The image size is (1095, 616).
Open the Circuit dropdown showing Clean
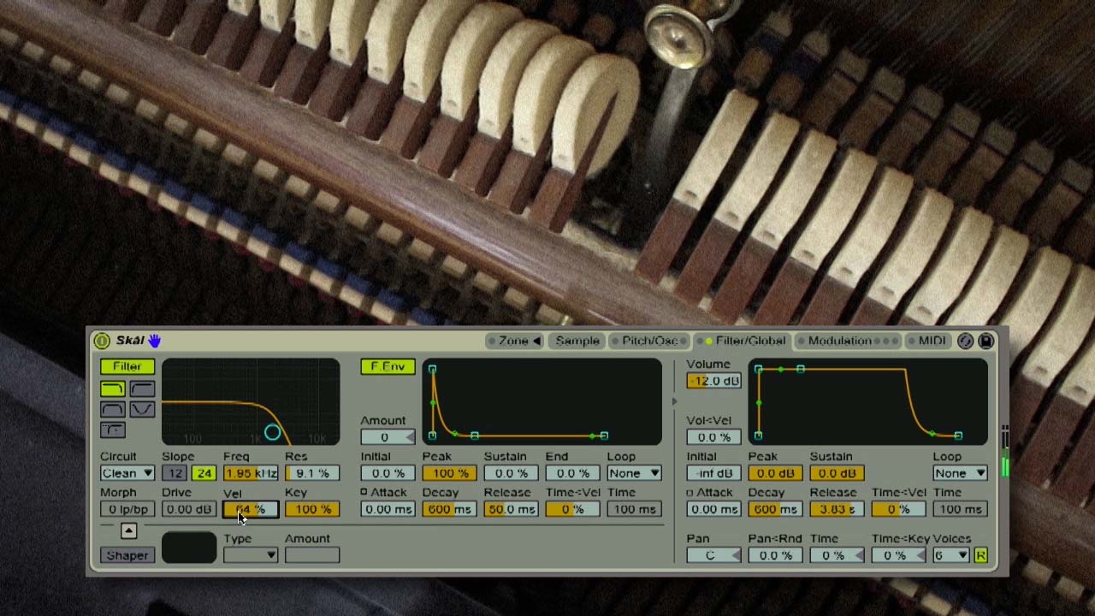(x=127, y=473)
